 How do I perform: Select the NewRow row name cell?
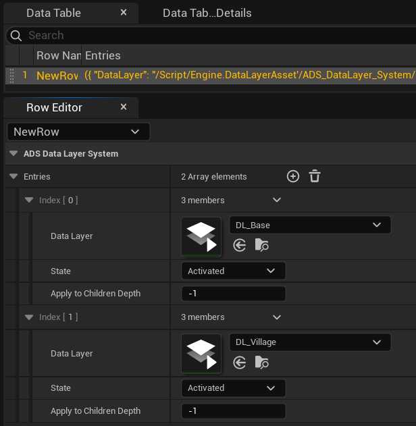[57, 76]
